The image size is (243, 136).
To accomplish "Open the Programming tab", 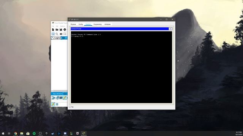I will tap(98, 24).
